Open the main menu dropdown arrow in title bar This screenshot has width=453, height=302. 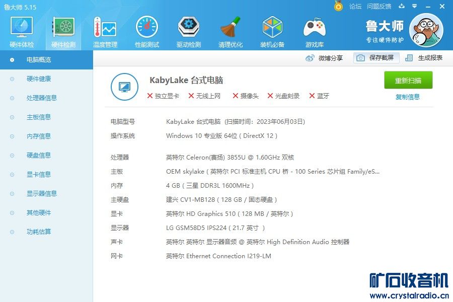pyautogui.click(x=415, y=6)
